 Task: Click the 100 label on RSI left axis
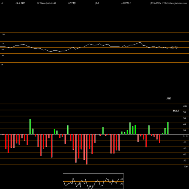[3, 34]
